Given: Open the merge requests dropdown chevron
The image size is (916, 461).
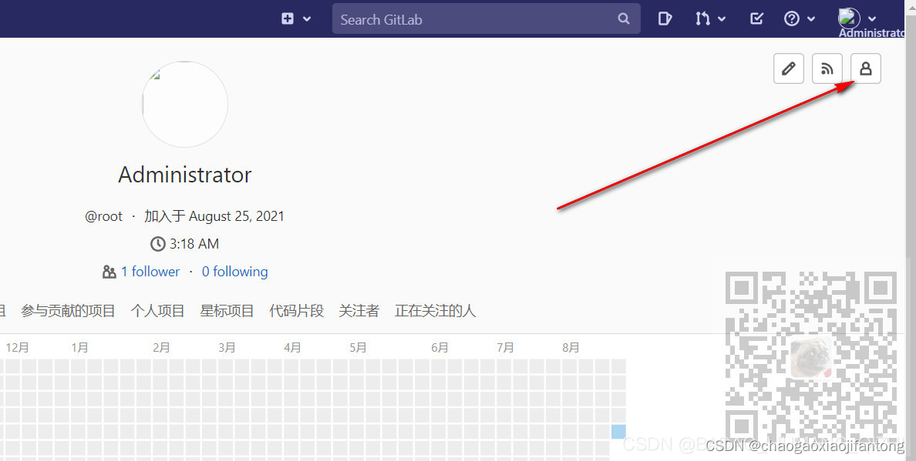Looking at the screenshot, I should [x=721, y=18].
